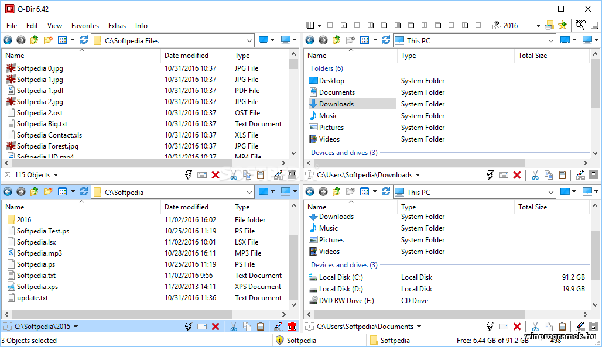Image resolution: width=602 pixels, height=347 pixels.
Task: Open the Extras menu
Action: coord(117,26)
